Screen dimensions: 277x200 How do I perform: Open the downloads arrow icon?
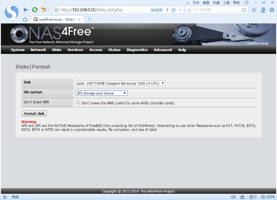pyautogui.click(x=263, y=10)
